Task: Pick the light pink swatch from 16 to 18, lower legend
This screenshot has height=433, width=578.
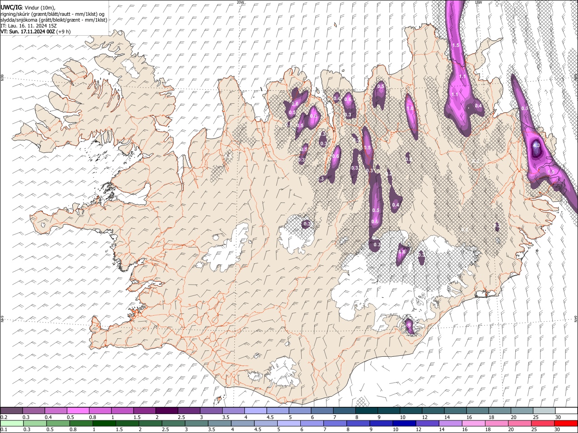Action: (474, 424)
